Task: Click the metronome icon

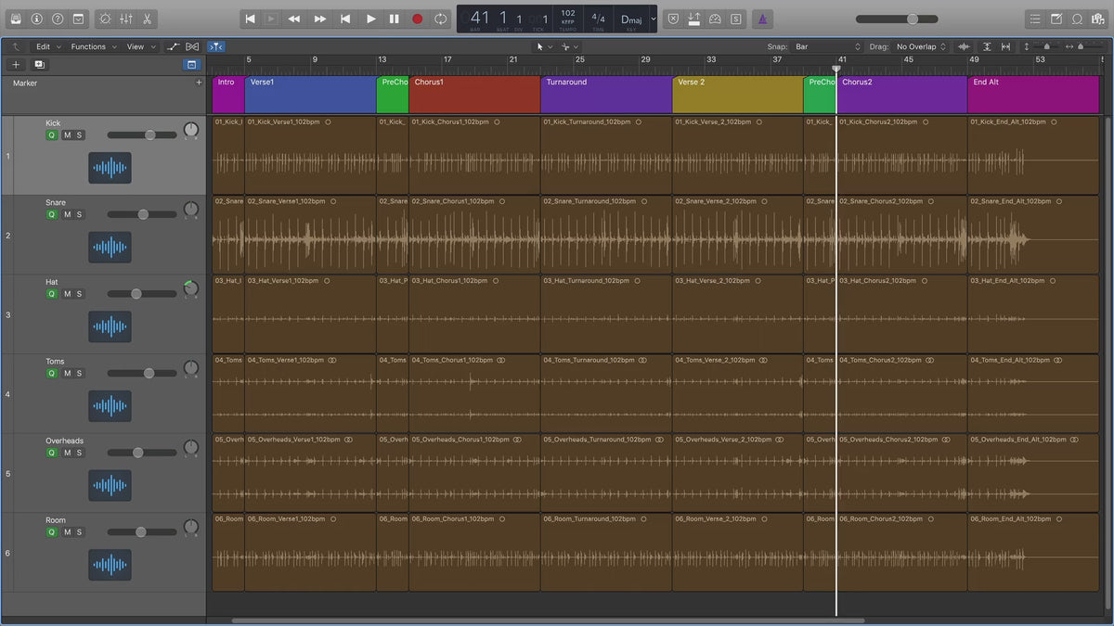Action: point(761,19)
